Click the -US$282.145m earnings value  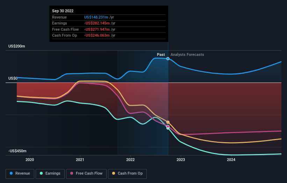click(97, 23)
